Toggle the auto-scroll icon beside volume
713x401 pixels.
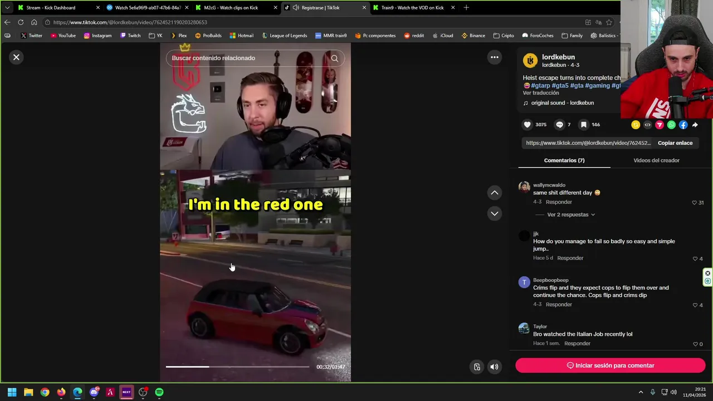(477, 366)
